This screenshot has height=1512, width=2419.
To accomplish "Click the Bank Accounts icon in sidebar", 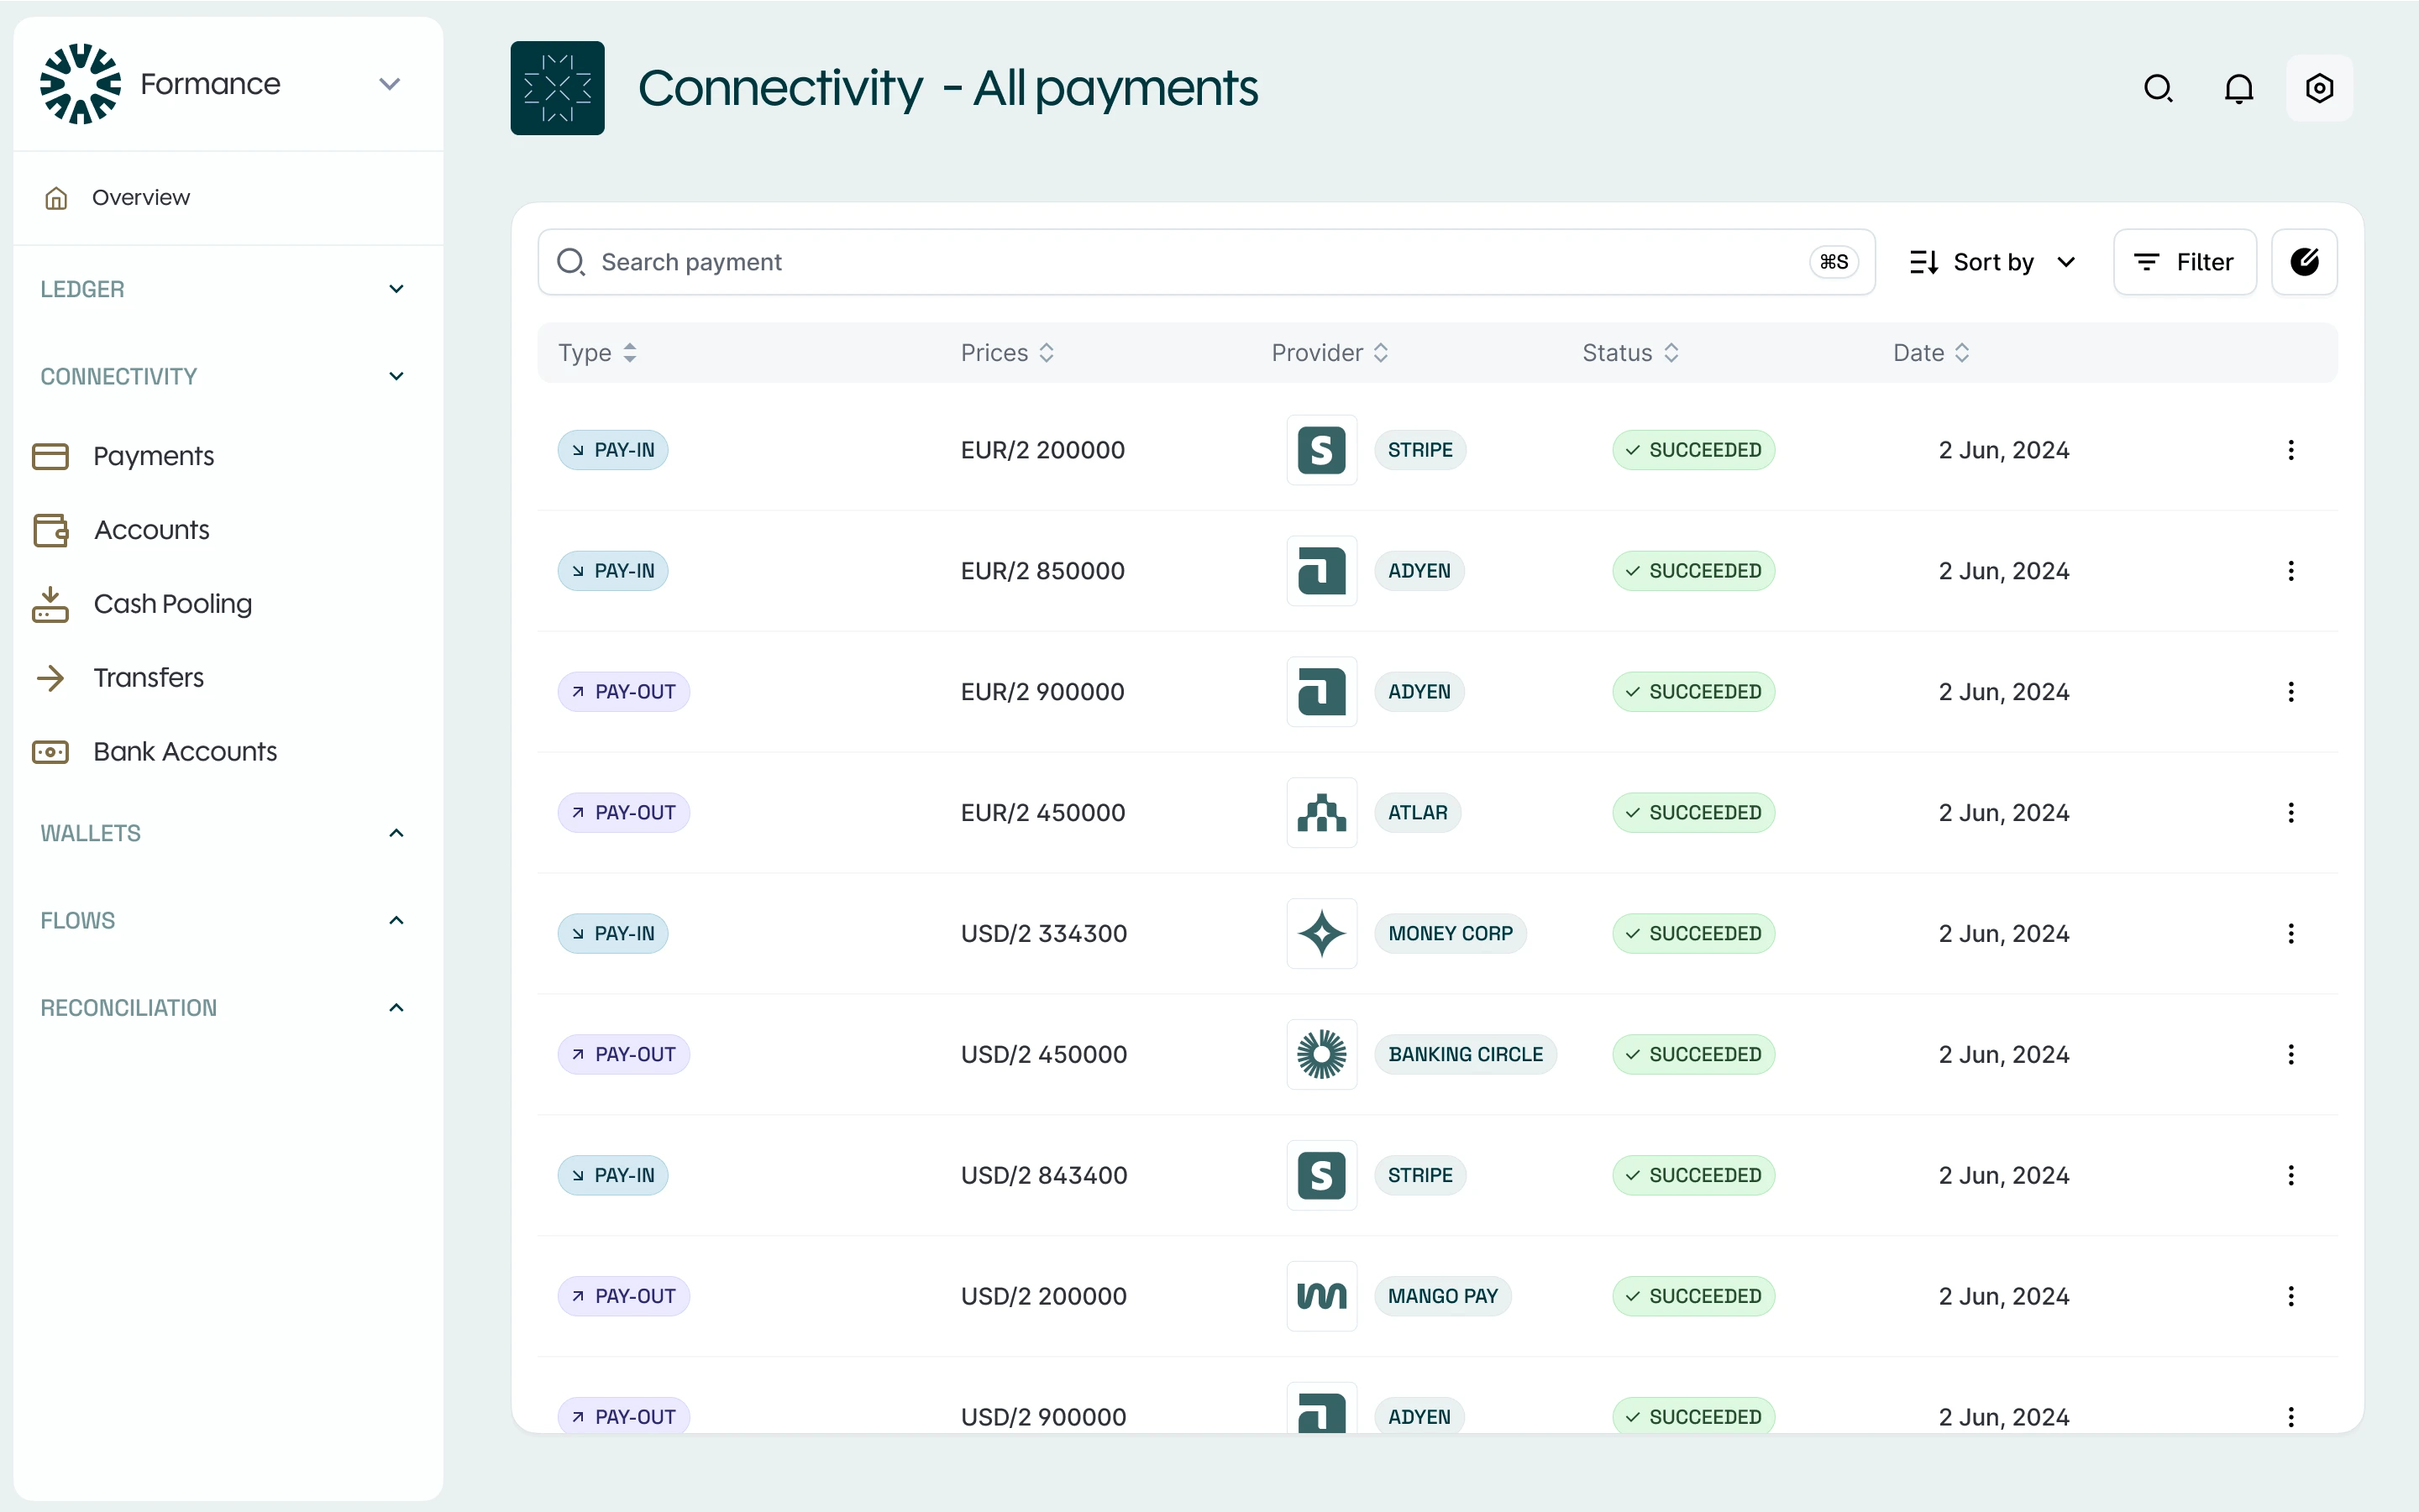I will (52, 752).
